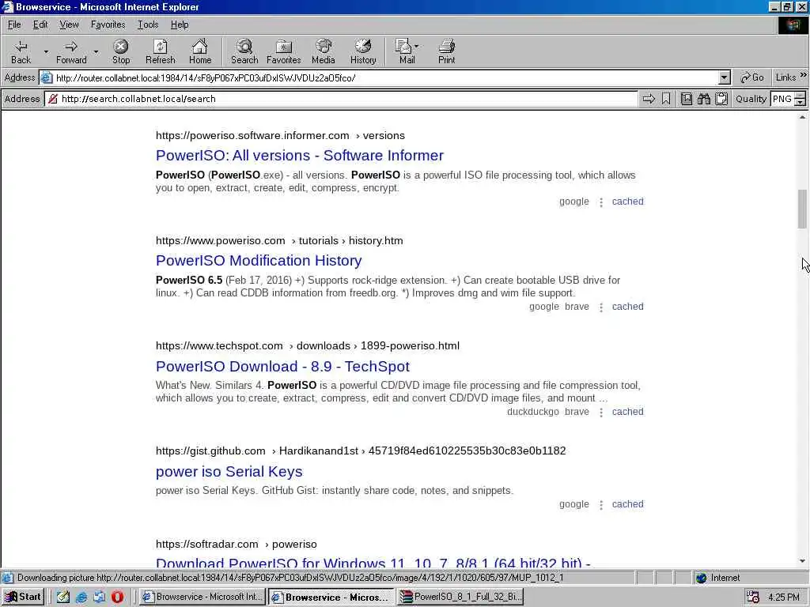Click the page vertical scrollbar thumb
The height and width of the screenshot is (607, 810).
pyautogui.click(x=802, y=209)
